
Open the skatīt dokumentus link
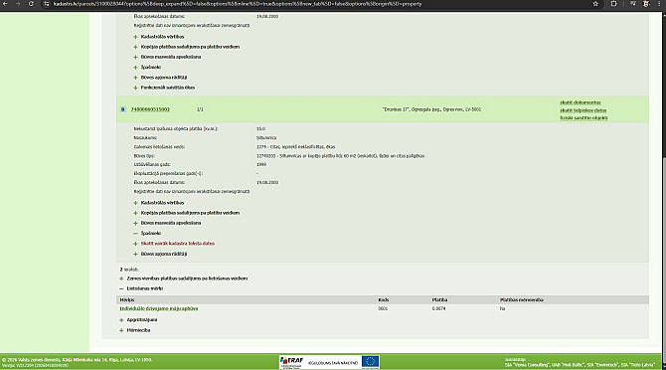[x=581, y=102]
